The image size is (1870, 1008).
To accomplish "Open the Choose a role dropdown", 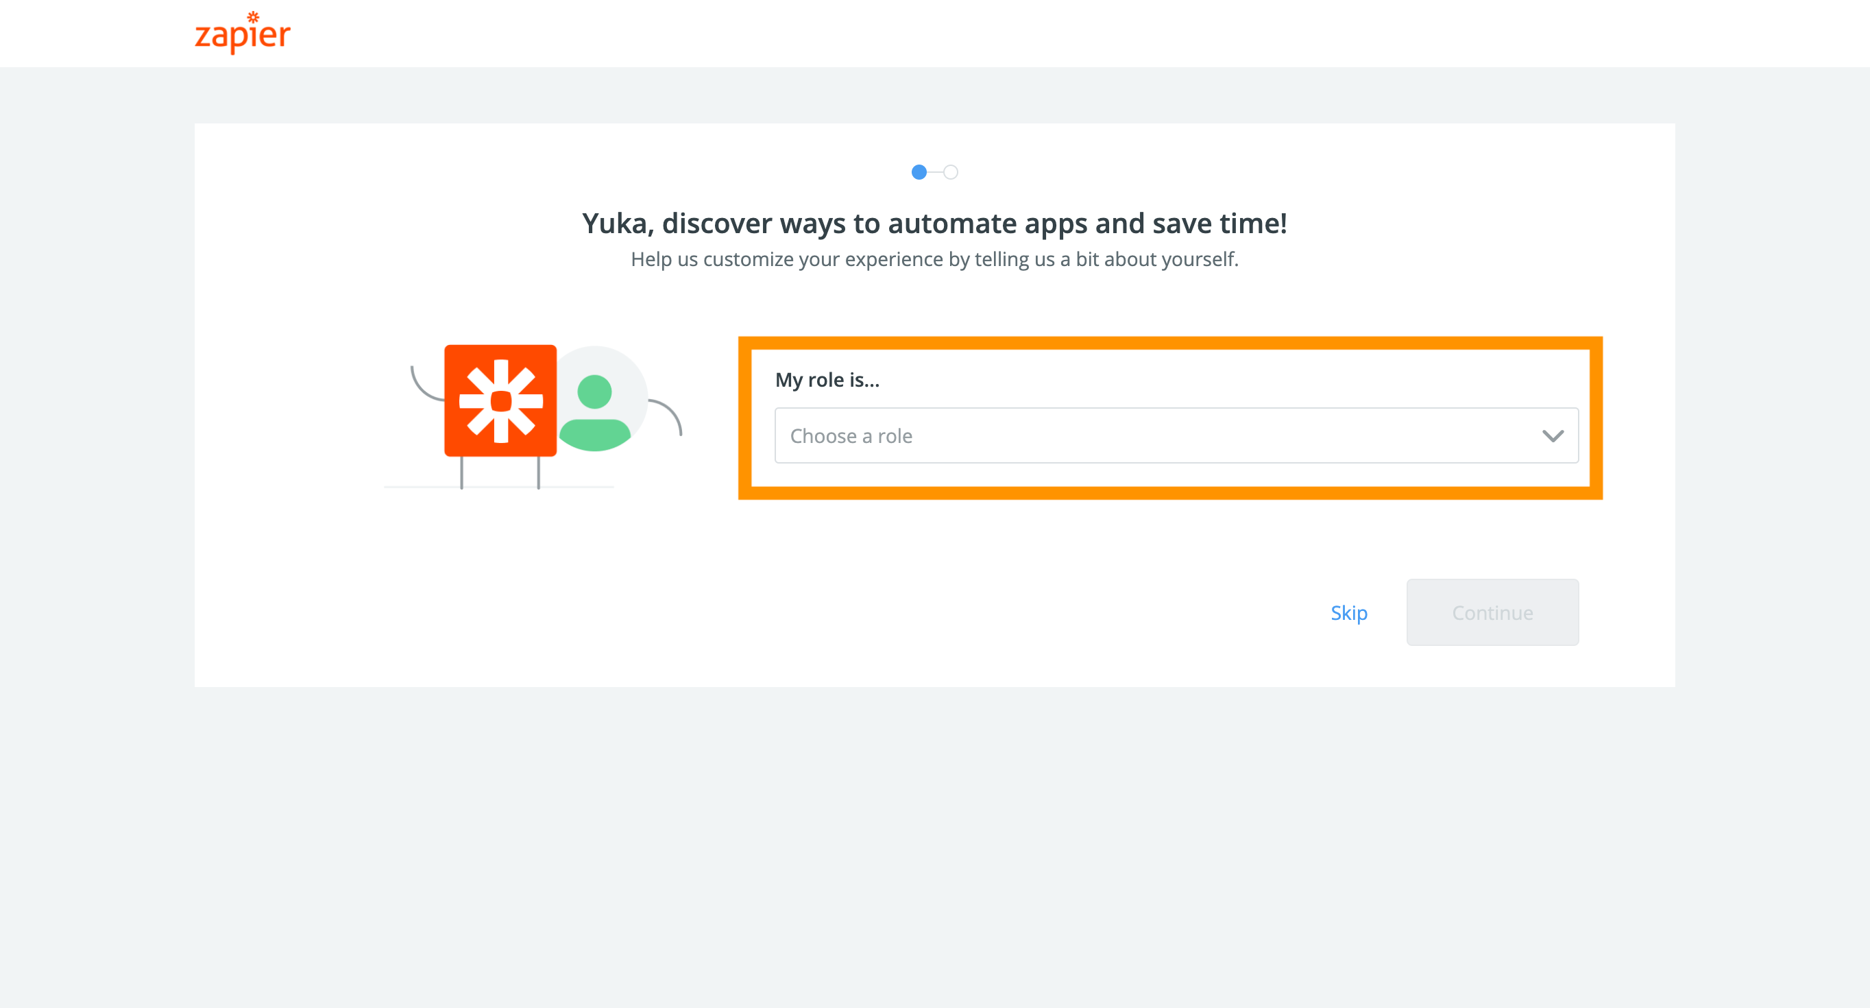I will point(1176,435).
